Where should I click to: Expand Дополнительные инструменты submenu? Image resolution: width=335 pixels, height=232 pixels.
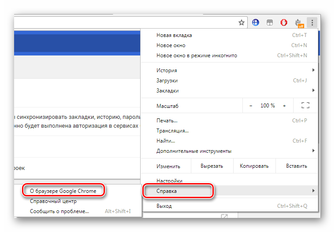[x=229, y=151]
